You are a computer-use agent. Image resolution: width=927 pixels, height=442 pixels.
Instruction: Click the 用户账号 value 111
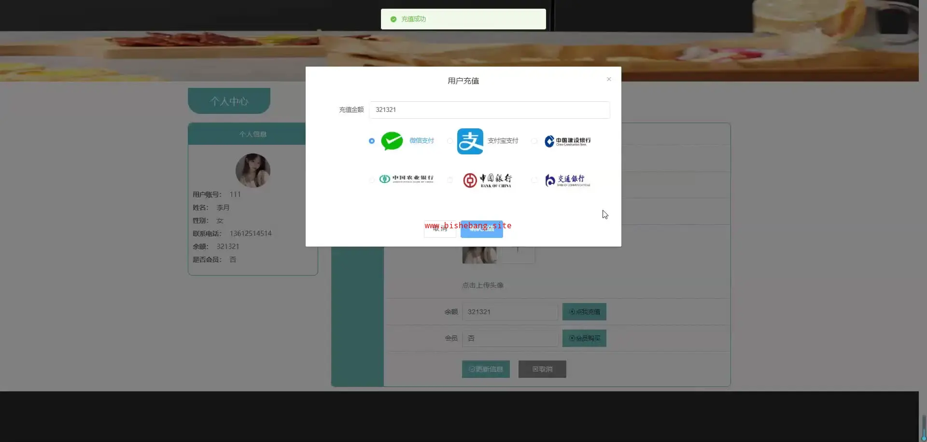point(235,194)
